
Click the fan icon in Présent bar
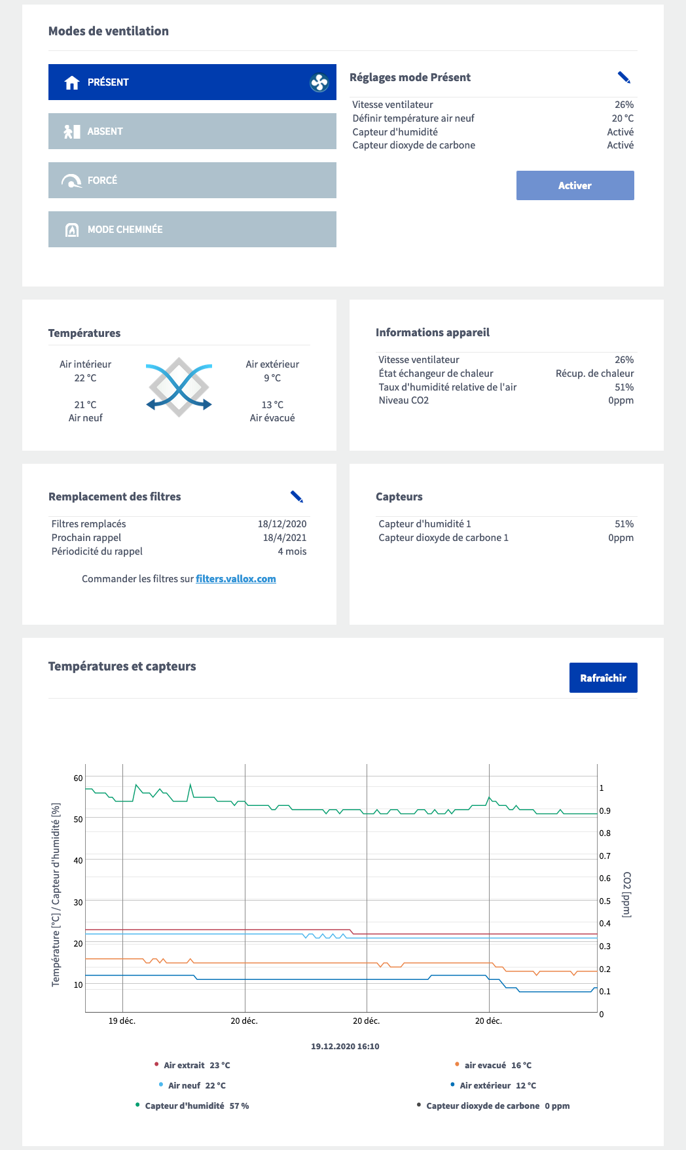click(x=319, y=82)
